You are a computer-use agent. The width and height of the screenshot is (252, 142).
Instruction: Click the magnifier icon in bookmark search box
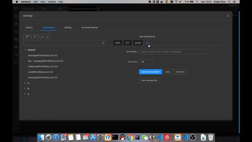[x=103, y=43]
